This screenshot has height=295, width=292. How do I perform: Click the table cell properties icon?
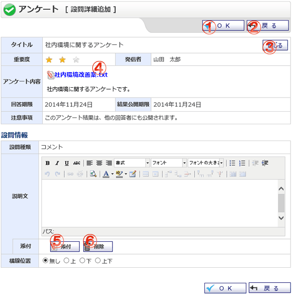[155, 174]
